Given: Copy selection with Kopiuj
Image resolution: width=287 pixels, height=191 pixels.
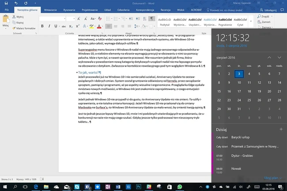Looking at the screenshot, I should (x=18, y=22).
